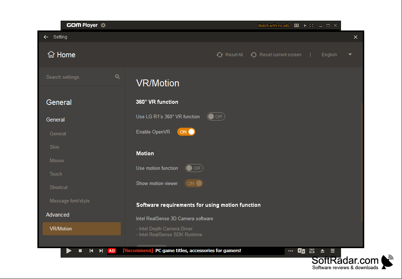The image size is (402, 279).
Task: Toggle Show motion viewer switch
Action: tap(194, 183)
